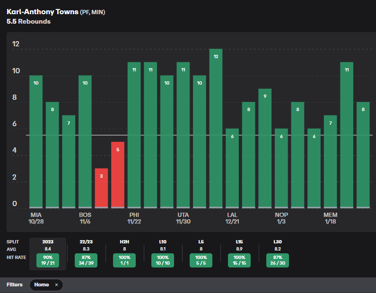Click the green bar with value 7 after MIA

69,162
